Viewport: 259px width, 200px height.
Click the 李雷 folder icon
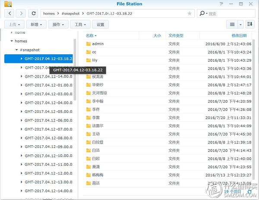[x=88, y=118]
